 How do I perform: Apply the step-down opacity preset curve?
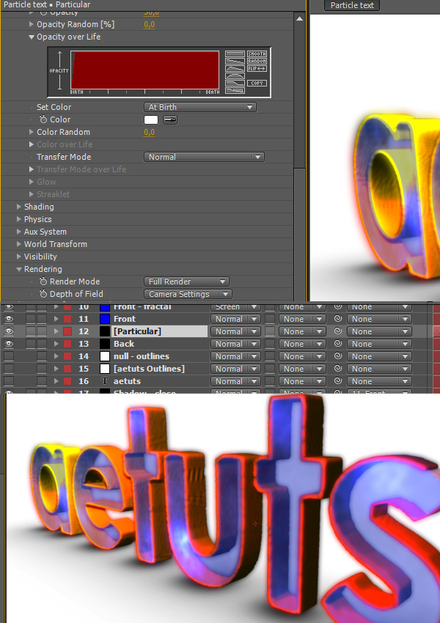click(x=235, y=83)
